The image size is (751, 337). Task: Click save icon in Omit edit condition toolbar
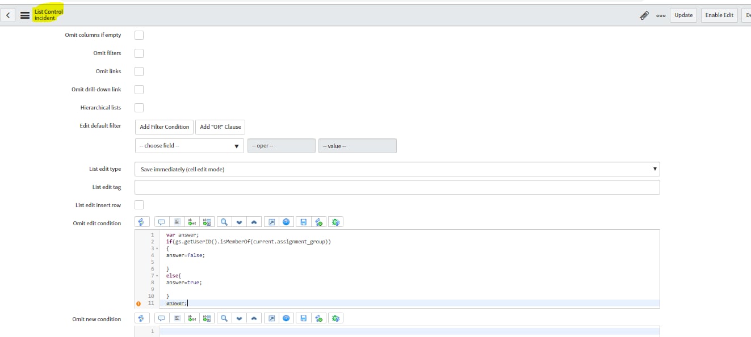click(x=304, y=222)
